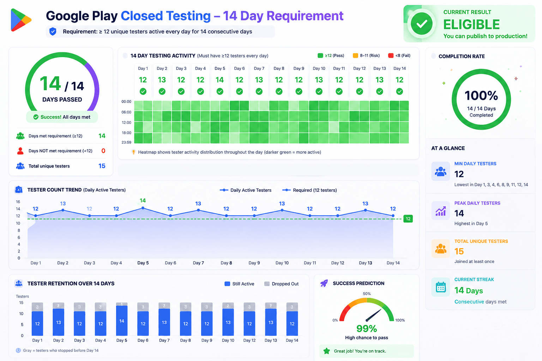Click the Day 5 green checkmark
Screen dimensions: 542x361
(x=220, y=92)
